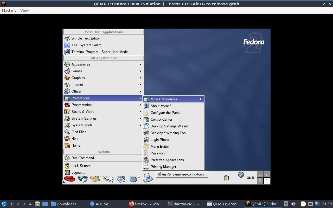The image size is (333, 208).
Task: Open About Myself in Preferences submenu
Action: tap(174, 106)
